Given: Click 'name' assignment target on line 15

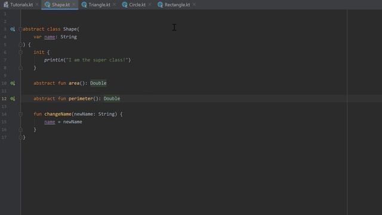Looking at the screenshot, I should (x=50, y=122).
